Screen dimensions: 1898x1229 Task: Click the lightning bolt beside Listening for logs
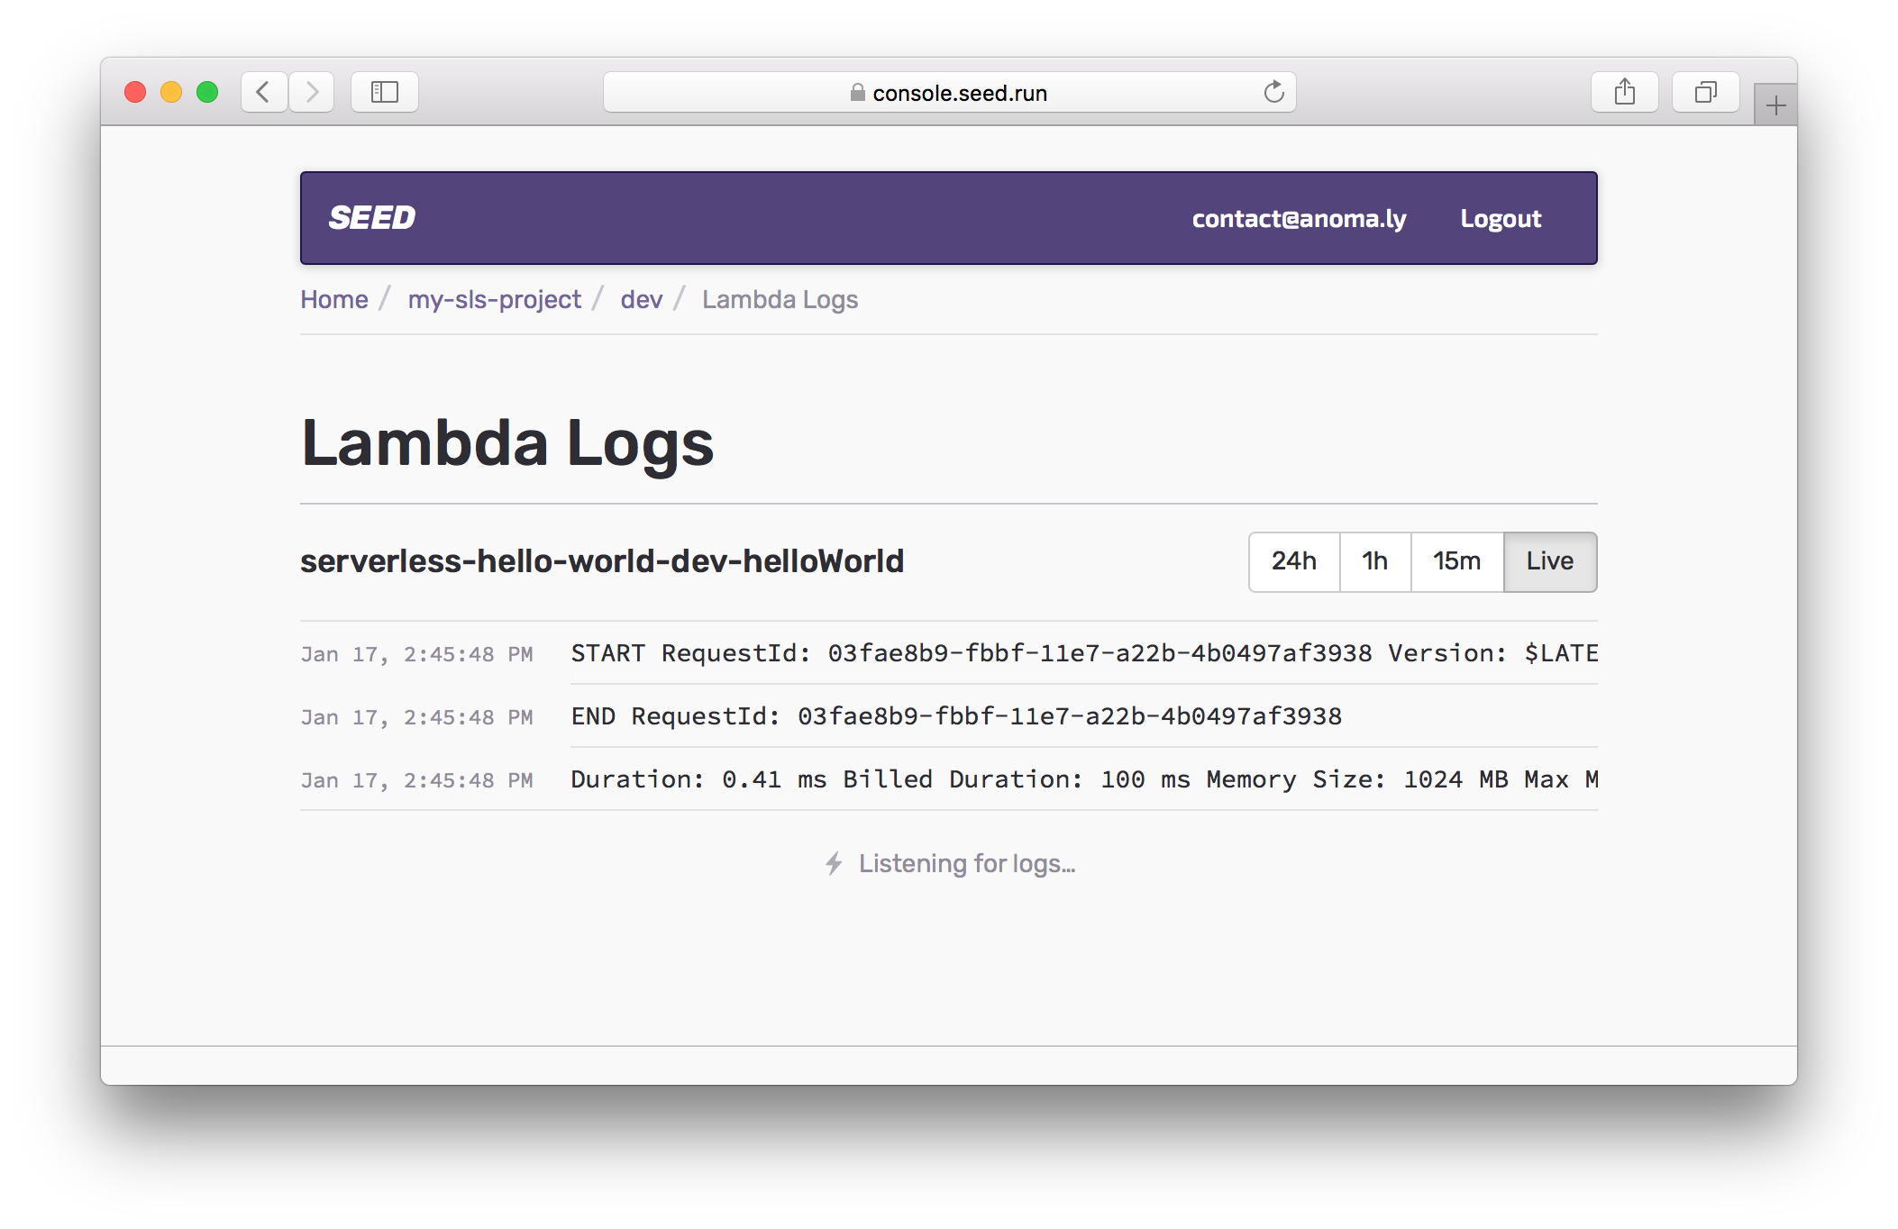point(834,863)
